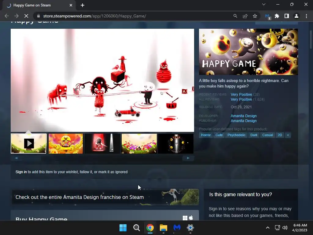Play the trailer video thumbnail
Screen dimensions: 313x235
(28, 144)
